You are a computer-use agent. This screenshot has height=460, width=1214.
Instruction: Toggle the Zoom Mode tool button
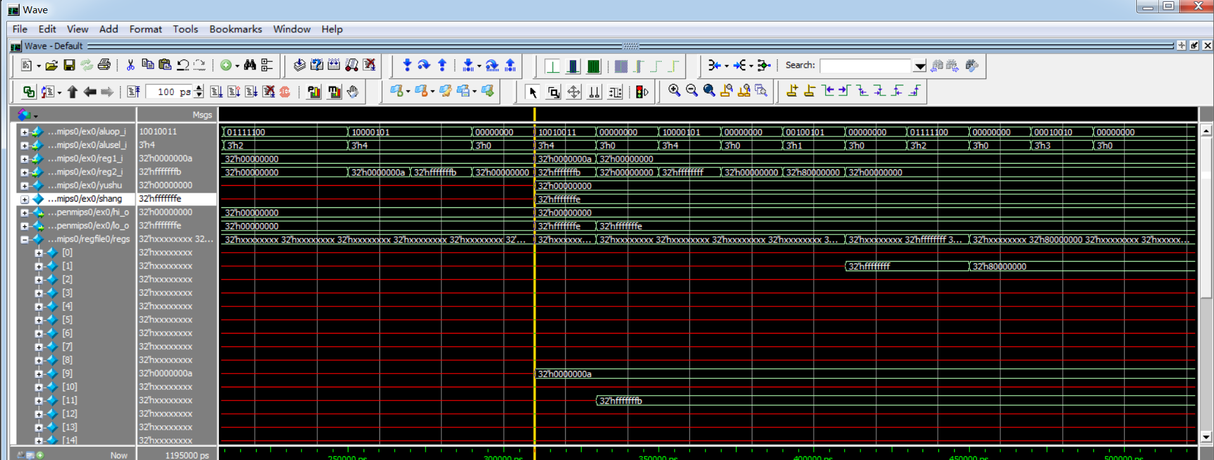[x=553, y=92]
